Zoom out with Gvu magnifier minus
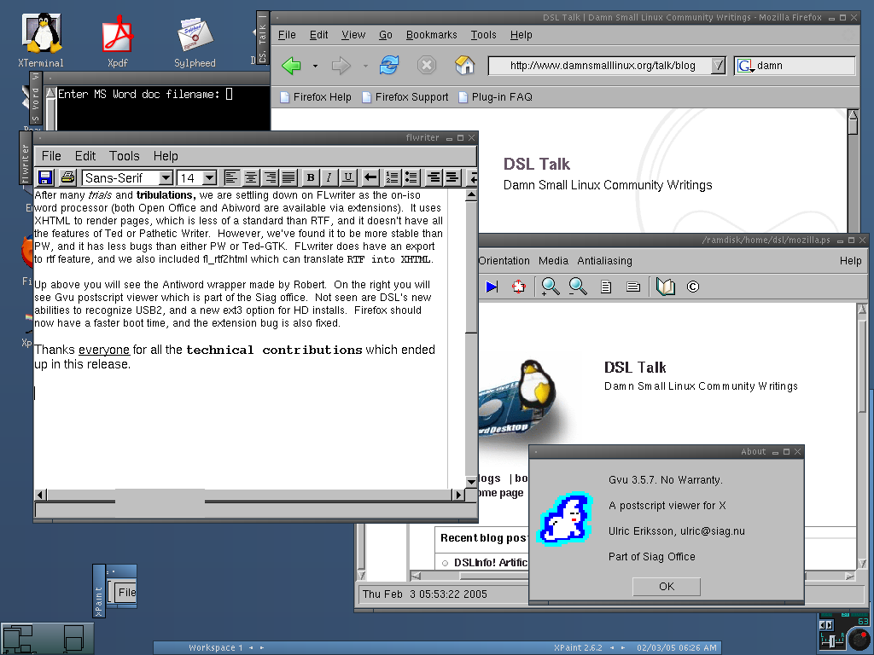This screenshot has width=874, height=655. tap(578, 287)
